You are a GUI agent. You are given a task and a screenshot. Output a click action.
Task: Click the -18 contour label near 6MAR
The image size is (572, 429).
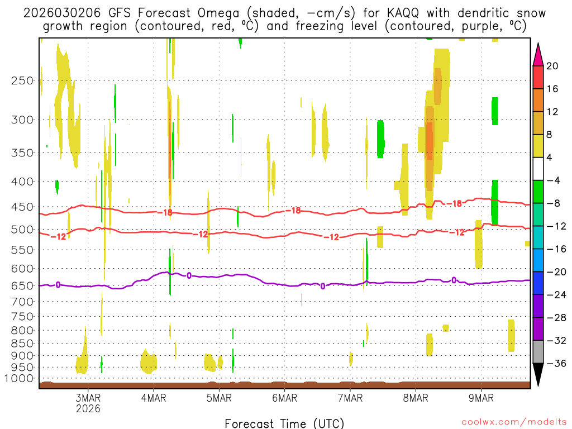pos(293,211)
